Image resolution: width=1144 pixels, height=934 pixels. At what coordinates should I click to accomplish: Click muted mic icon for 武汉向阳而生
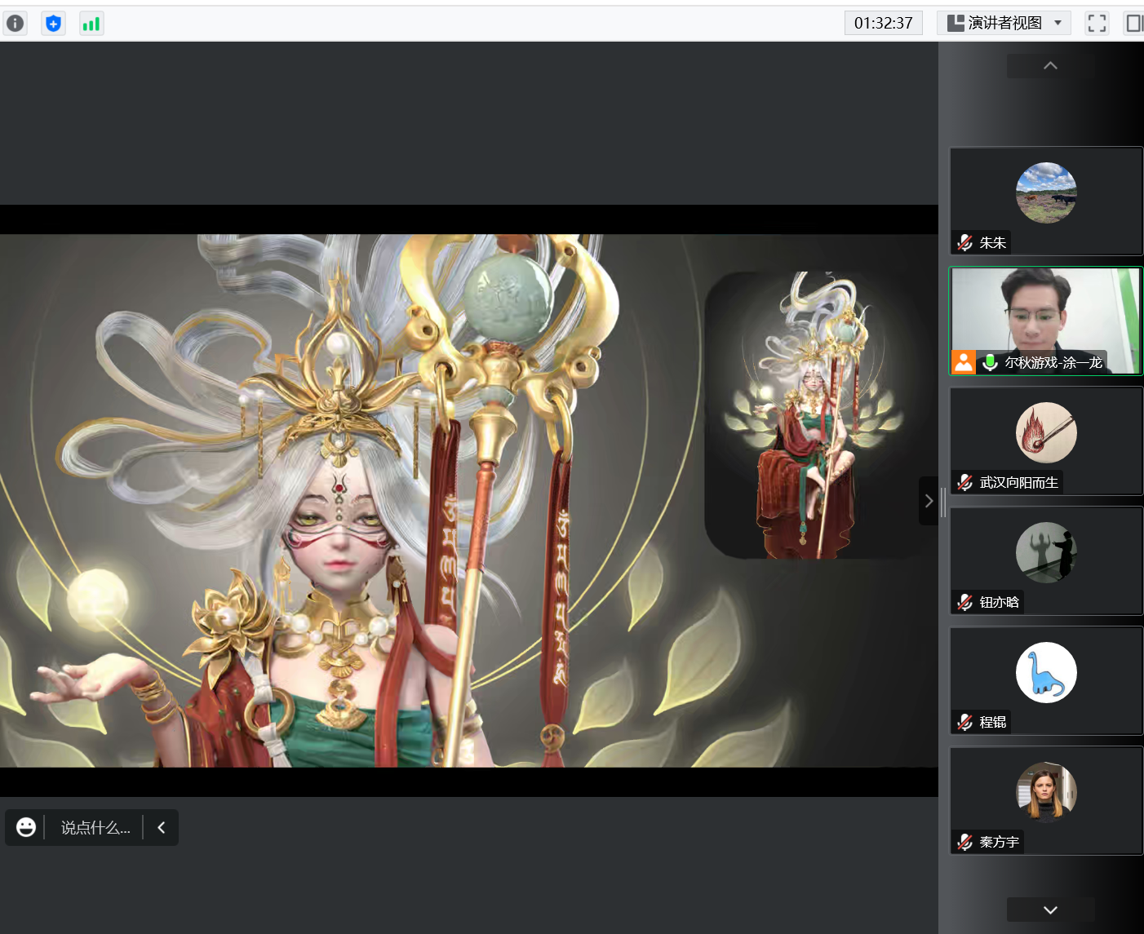tap(965, 482)
